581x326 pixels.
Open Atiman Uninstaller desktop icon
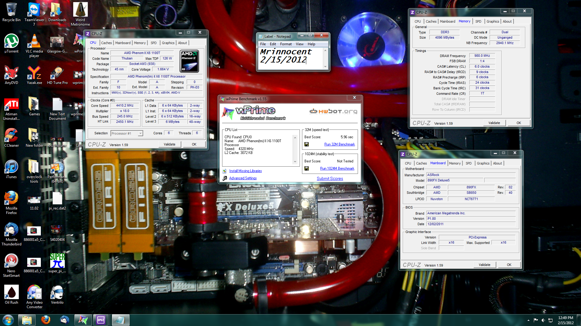[11, 108]
